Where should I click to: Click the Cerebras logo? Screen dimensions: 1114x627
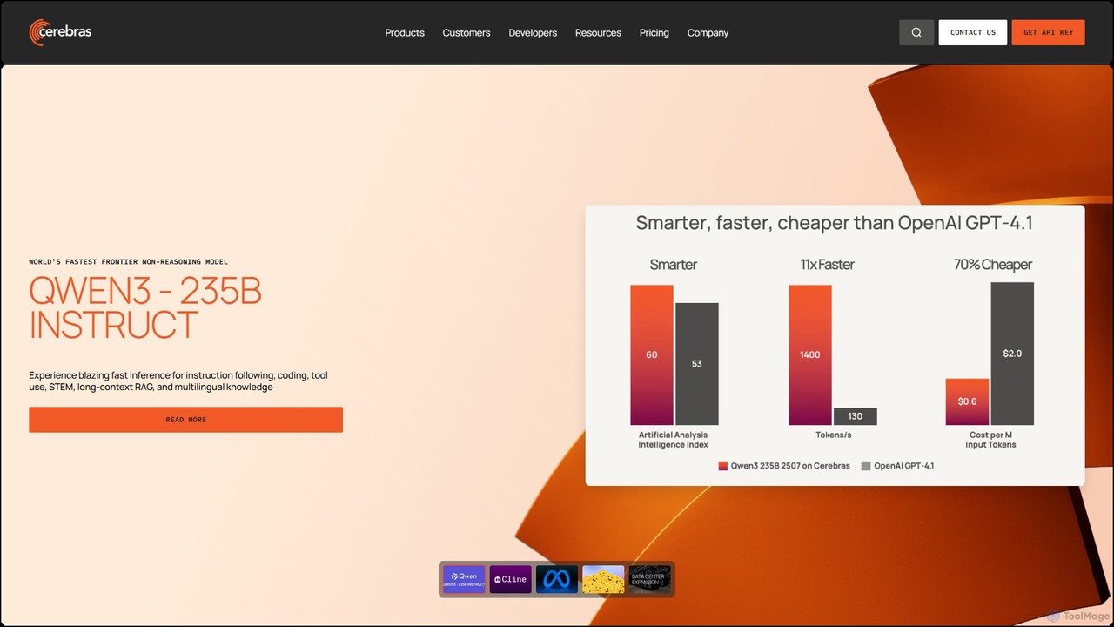click(x=60, y=32)
